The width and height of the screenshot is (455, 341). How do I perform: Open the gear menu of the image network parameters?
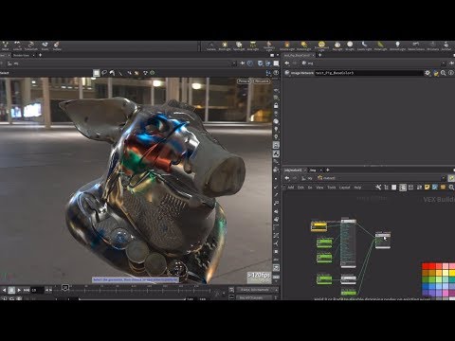click(428, 73)
